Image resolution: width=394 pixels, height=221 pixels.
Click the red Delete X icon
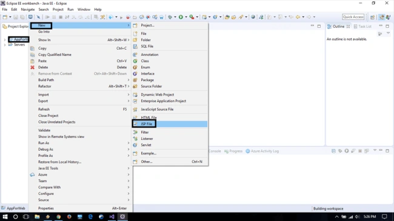coord(32,67)
